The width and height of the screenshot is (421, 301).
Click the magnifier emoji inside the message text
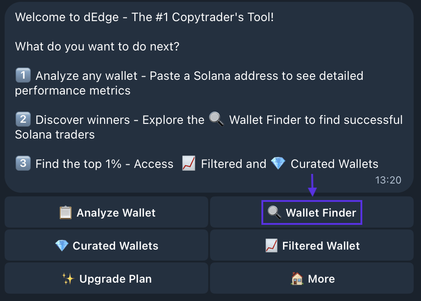(x=216, y=120)
